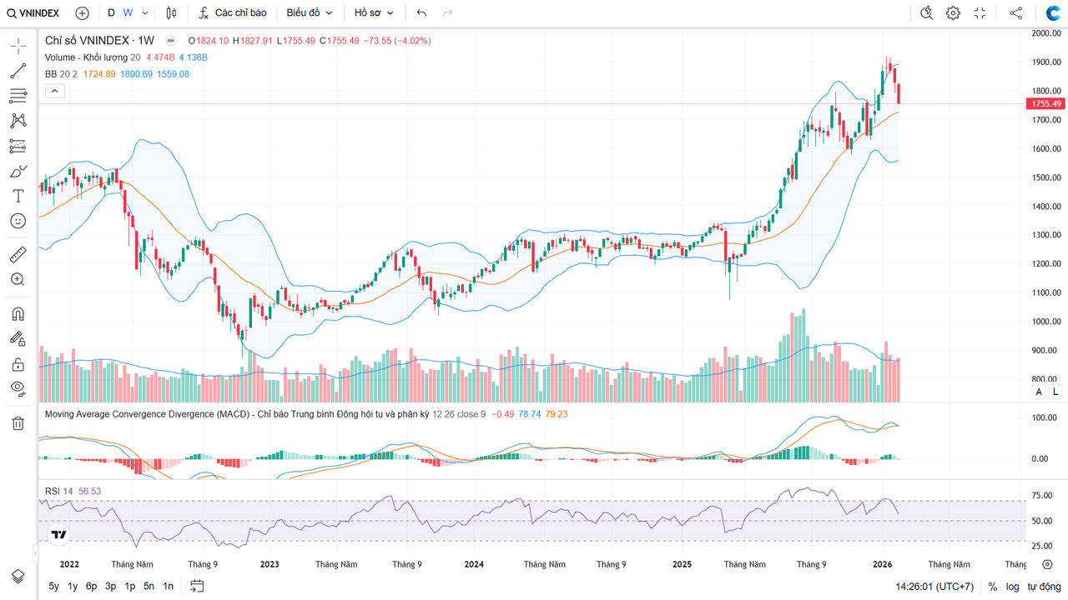Screen dimensions: 1068x600
Task: Click the RSI 14 indicator legend
Action: pos(58,491)
